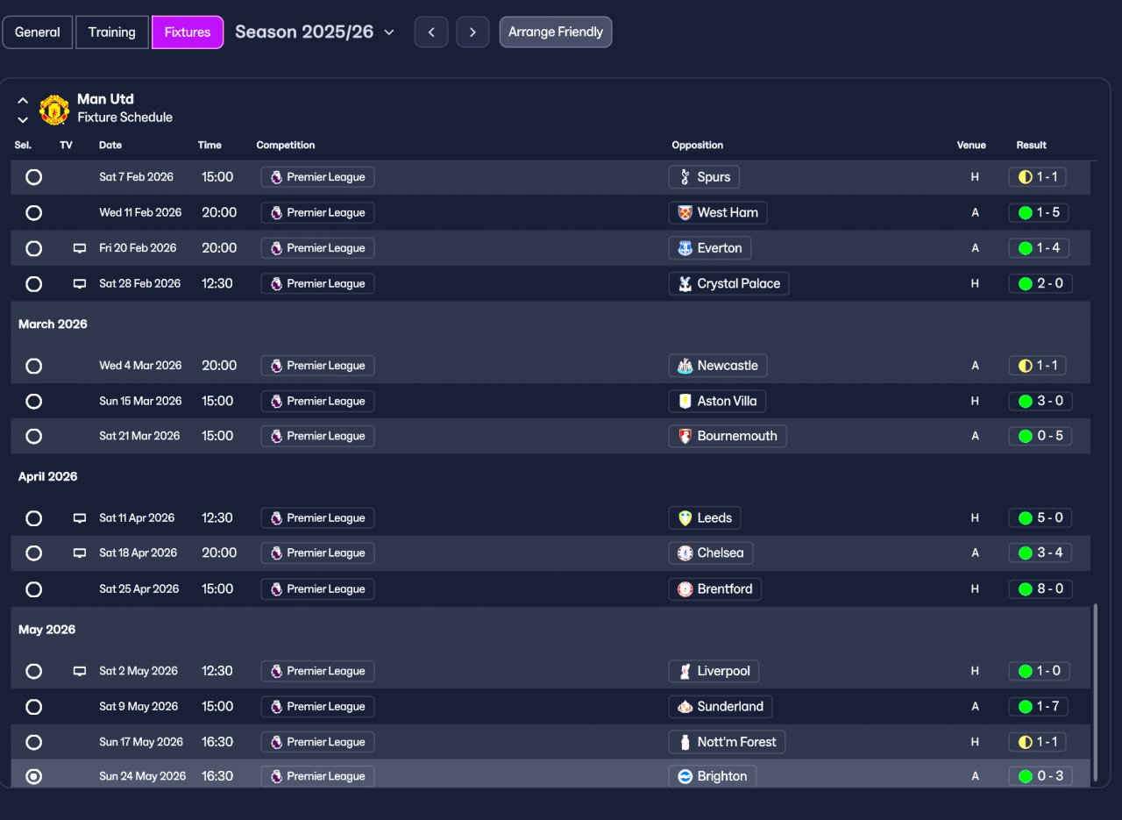1122x820 pixels.
Task: Click the TV icon for Everton fixture
Action: click(x=80, y=248)
